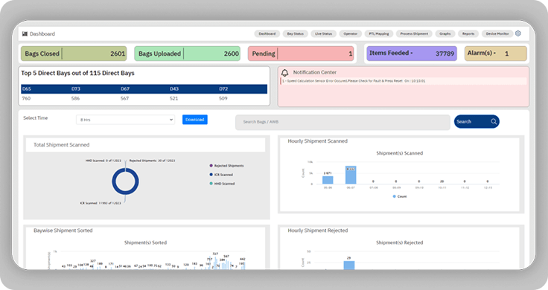The image size is (548, 290).
Task: Click bay header D72
Action: (x=223, y=89)
